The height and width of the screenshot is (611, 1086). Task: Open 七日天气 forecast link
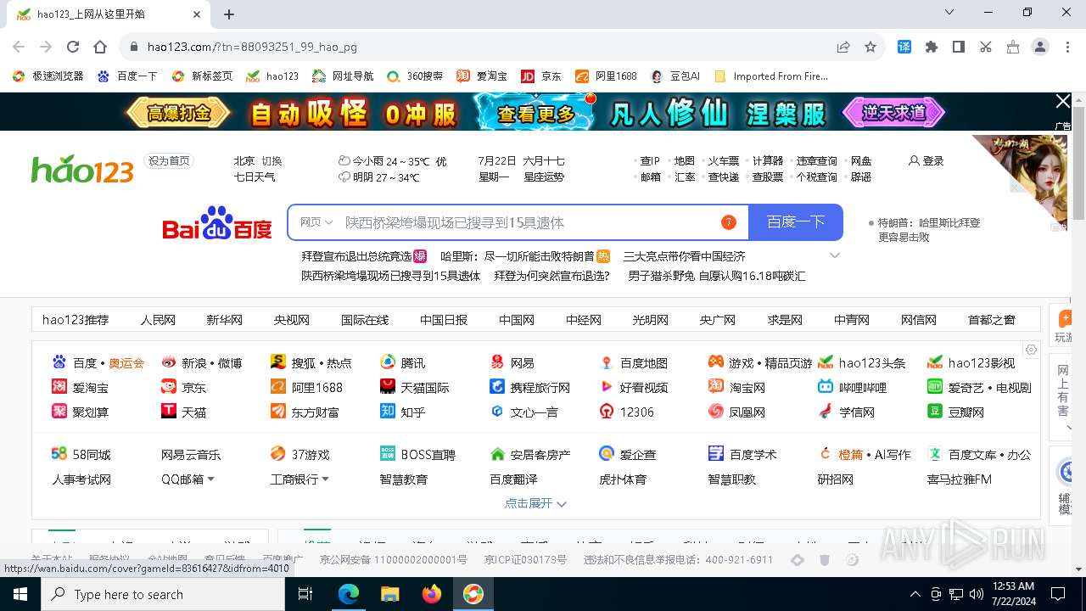(255, 177)
